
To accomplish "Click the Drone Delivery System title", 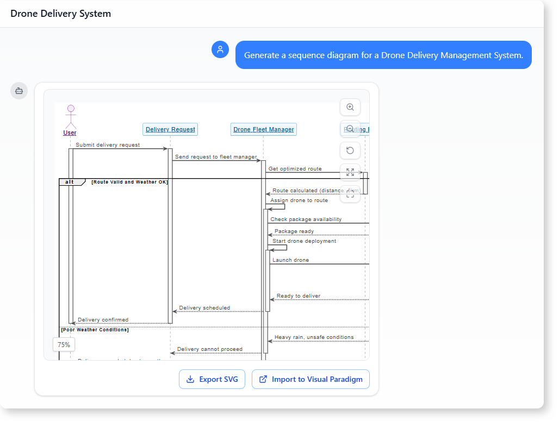I will click(60, 14).
